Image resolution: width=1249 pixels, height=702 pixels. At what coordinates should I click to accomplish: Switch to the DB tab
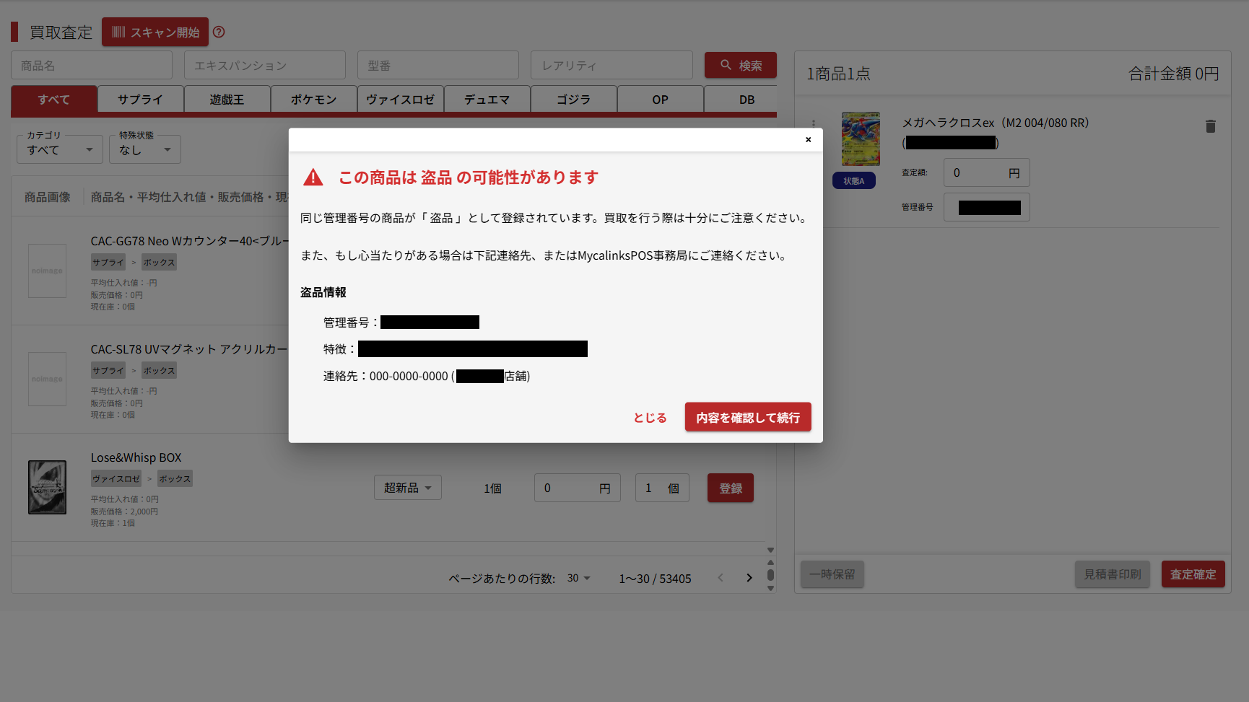741,100
